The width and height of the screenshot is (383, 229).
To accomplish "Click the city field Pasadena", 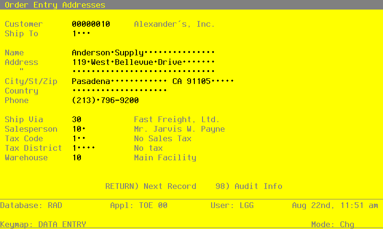I will pyautogui.click(x=119, y=81).
